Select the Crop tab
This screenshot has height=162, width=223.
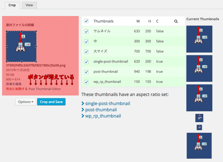[x=12, y=5]
